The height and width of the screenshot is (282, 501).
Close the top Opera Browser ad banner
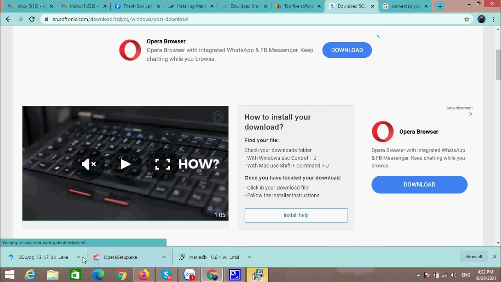click(x=378, y=36)
